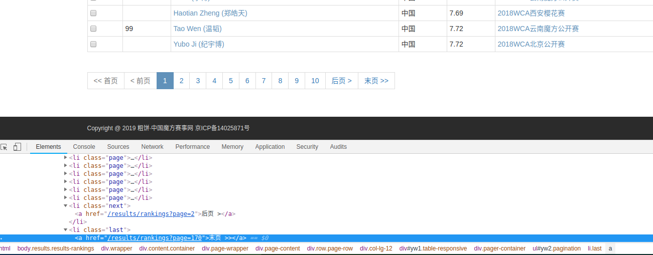This screenshot has width=653, height=255.
Task: Select li.last breadcrumb
Action: coord(595,248)
